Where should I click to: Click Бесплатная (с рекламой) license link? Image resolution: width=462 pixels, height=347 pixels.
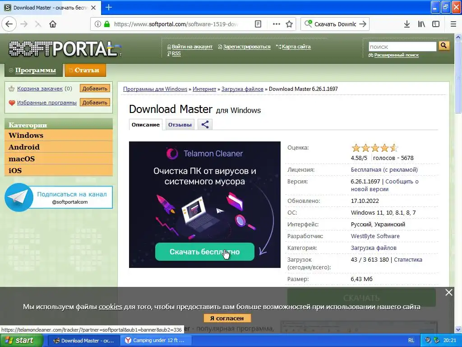pos(384,170)
